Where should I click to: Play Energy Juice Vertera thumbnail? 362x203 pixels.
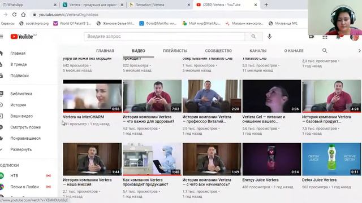[x=271, y=159]
